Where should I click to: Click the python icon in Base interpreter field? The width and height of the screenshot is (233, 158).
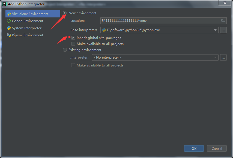[104, 30]
